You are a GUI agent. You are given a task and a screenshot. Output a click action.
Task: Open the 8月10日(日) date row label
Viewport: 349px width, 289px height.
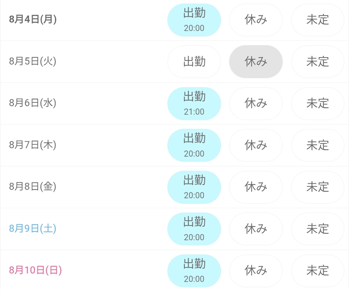point(35,270)
